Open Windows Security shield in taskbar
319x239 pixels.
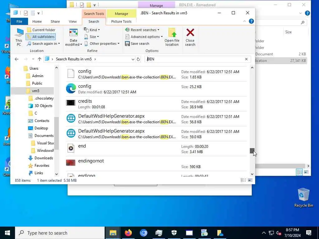(174, 233)
